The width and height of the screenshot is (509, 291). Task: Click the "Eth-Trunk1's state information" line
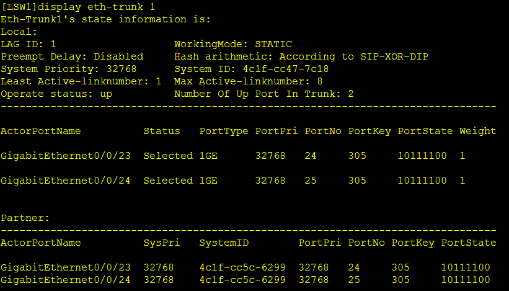[x=105, y=19]
